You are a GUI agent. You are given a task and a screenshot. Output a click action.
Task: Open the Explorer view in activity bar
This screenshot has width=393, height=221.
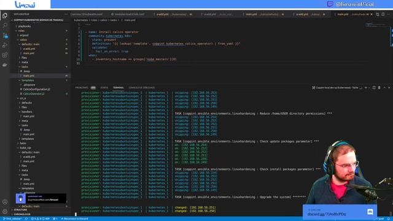[5, 15]
